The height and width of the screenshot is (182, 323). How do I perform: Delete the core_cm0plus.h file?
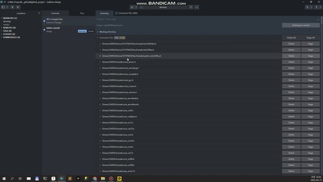coord(291,117)
